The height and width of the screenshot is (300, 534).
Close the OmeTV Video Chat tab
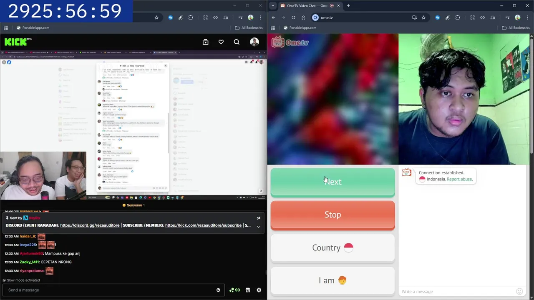click(x=338, y=5)
